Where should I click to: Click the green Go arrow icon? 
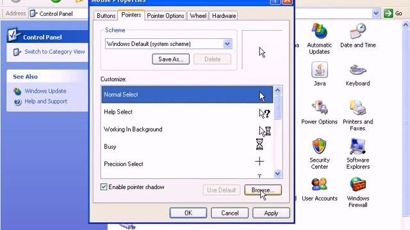click(388, 13)
